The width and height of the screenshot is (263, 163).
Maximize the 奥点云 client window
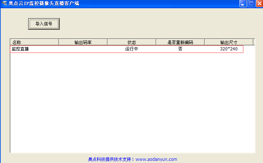(x=251, y=3)
